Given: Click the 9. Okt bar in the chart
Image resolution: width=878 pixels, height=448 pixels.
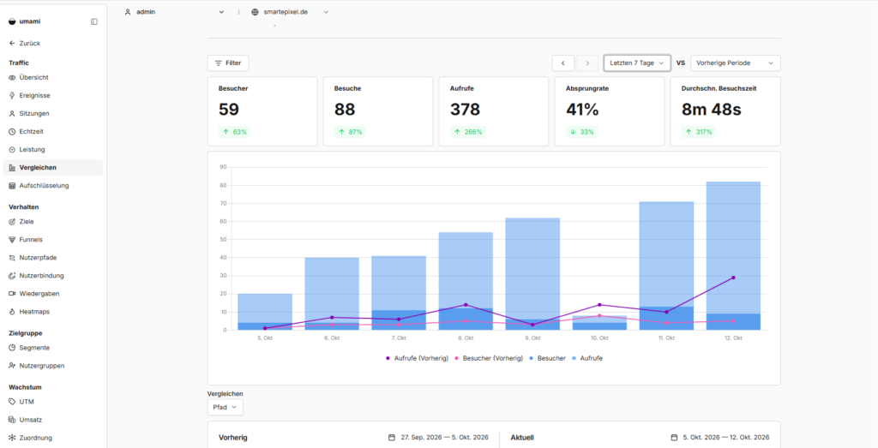Looking at the screenshot, I should click(x=532, y=274).
